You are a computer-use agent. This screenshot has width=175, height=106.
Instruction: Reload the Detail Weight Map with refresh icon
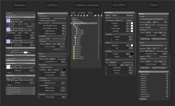20,42
